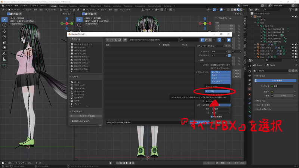The width and height of the screenshot is (299, 168).
Task: Hide the Root armature in outliner
Action: (x=293, y=16)
